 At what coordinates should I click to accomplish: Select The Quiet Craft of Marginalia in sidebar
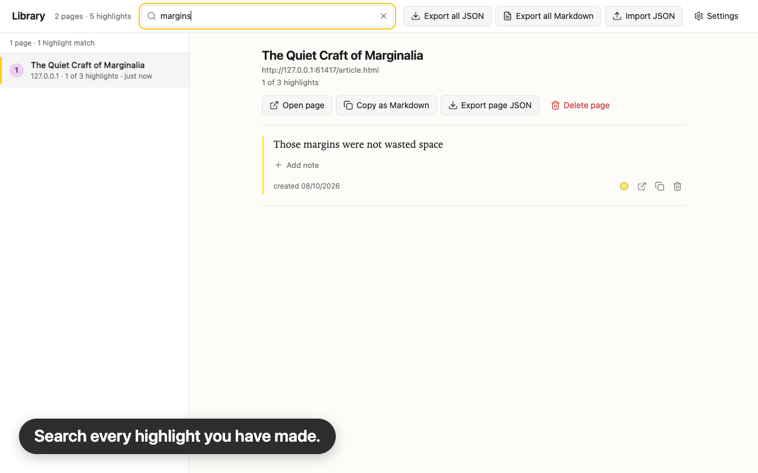[x=95, y=70]
